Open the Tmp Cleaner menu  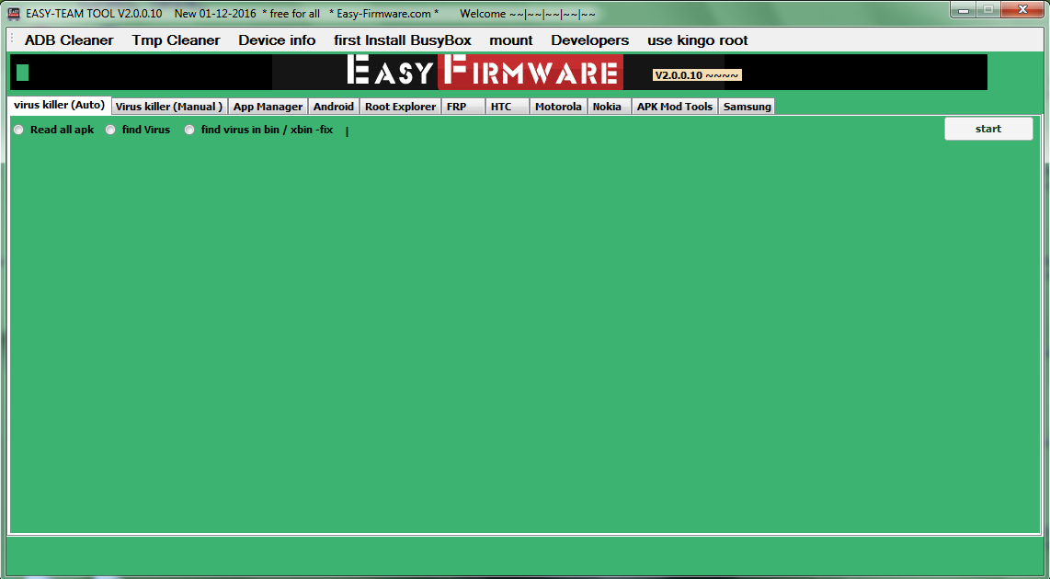point(176,40)
